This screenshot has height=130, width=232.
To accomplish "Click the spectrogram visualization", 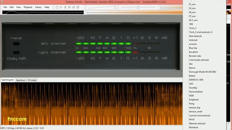I will [92, 104].
